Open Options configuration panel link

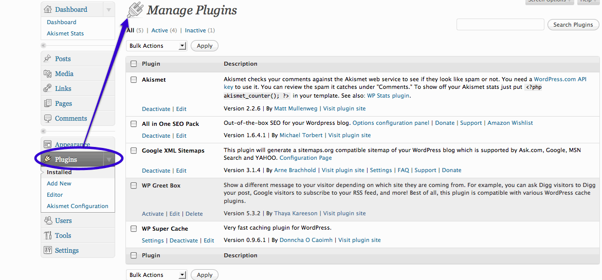click(x=391, y=123)
